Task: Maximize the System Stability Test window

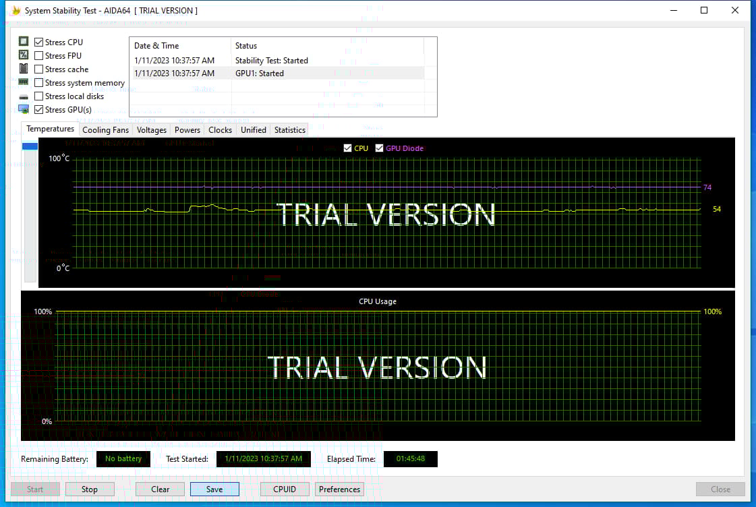Action: pyautogui.click(x=704, y=11)
